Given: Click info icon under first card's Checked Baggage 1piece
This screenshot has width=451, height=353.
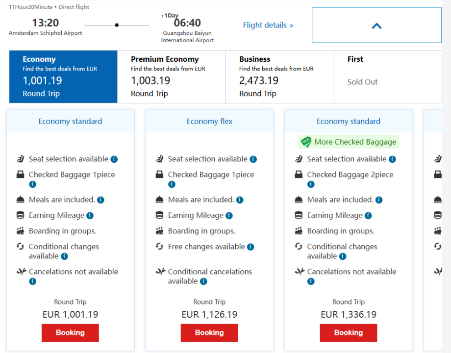Looking at the screenshot, I should [x=33, y=184].
